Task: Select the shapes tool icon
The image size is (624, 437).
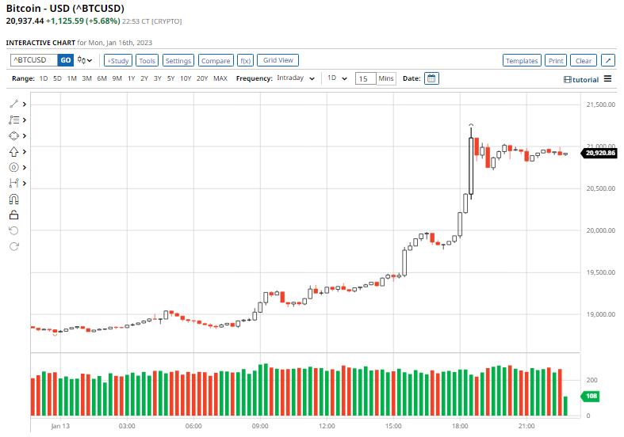Action: 14,136
